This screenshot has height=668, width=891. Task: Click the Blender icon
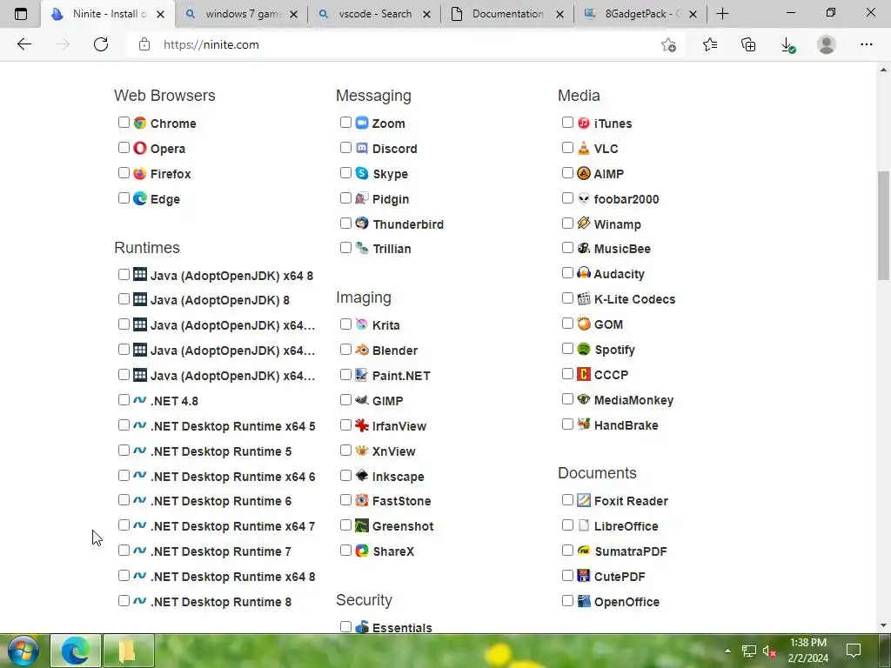click(362, 350)
